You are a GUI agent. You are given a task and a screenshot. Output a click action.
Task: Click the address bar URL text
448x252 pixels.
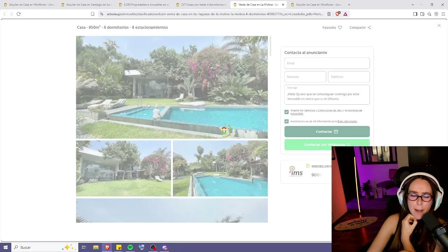(x=215, y=14)
